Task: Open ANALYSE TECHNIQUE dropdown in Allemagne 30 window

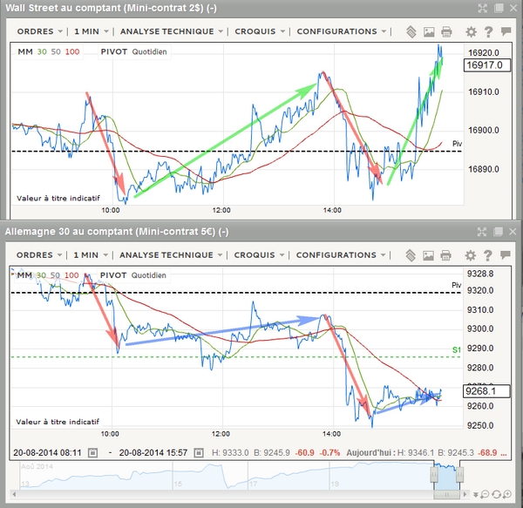Action: pos(171,255)
